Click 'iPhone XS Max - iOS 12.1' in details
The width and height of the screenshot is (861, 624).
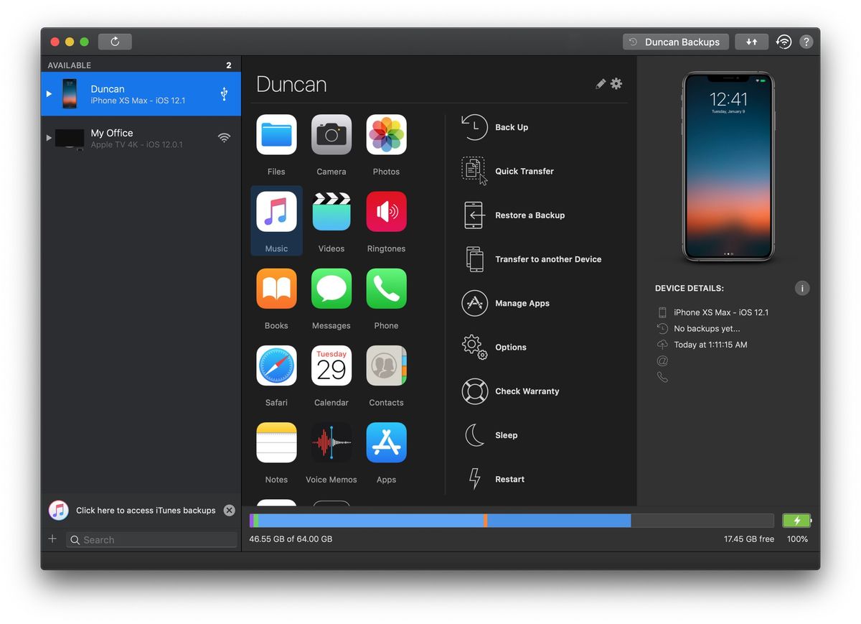[721, 312]
